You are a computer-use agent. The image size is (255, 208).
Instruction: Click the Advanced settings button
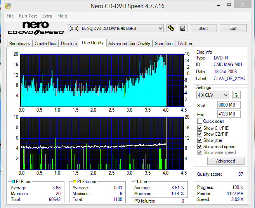(x=226, y=161)
